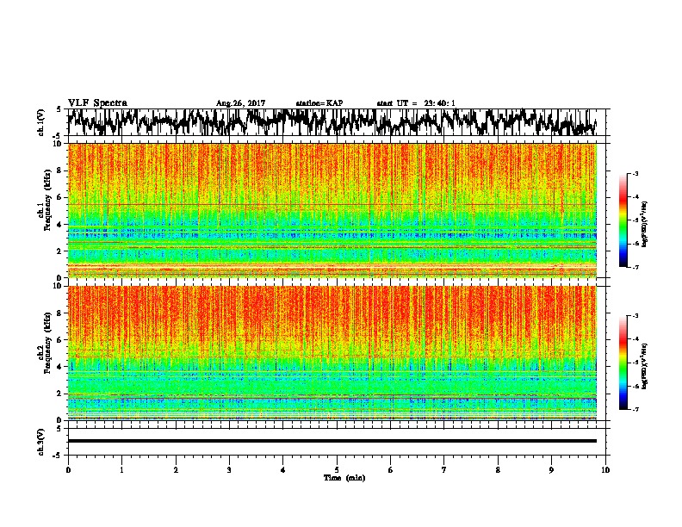
Task: Click inside the ch.1 spectrogram panel
Action: [x=332, y=210]
